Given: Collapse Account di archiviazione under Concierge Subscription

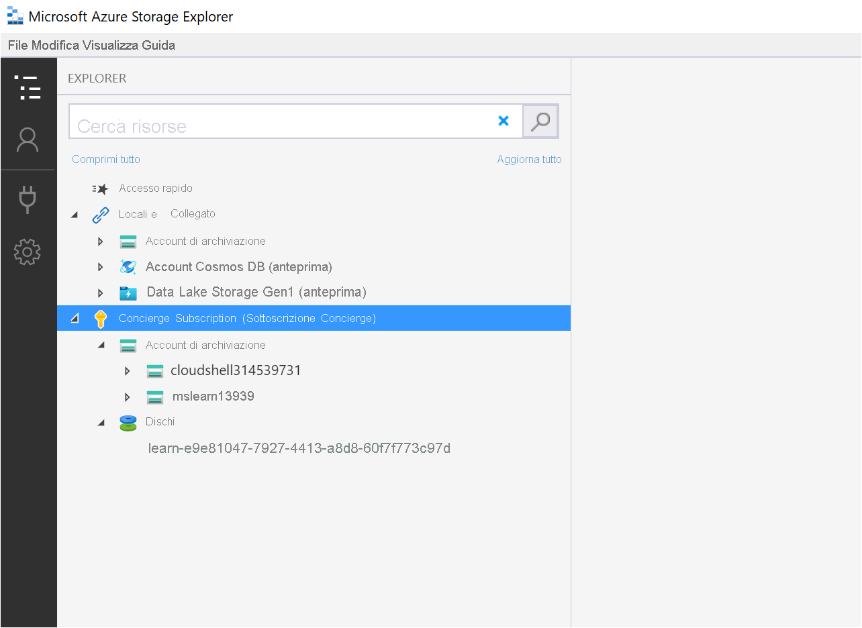Looking at the screenshot, I should (101, 346).
